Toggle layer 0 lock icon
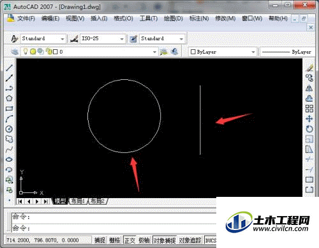The height and width of the screenshot is (248, 319). coord(48,51)
